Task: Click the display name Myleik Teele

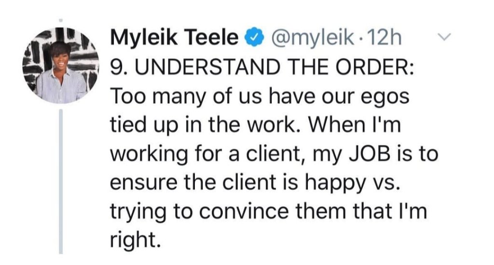Action: click(x=175, y=38)
